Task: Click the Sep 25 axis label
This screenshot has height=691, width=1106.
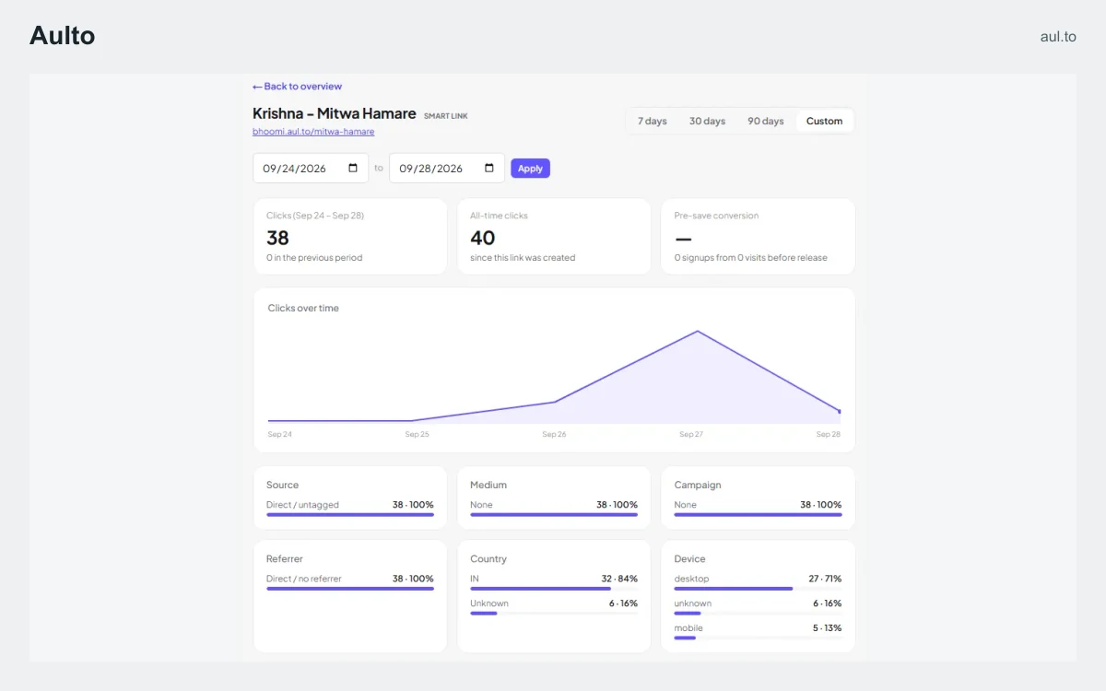Action: pyautogui.click(x=418, y=434)
